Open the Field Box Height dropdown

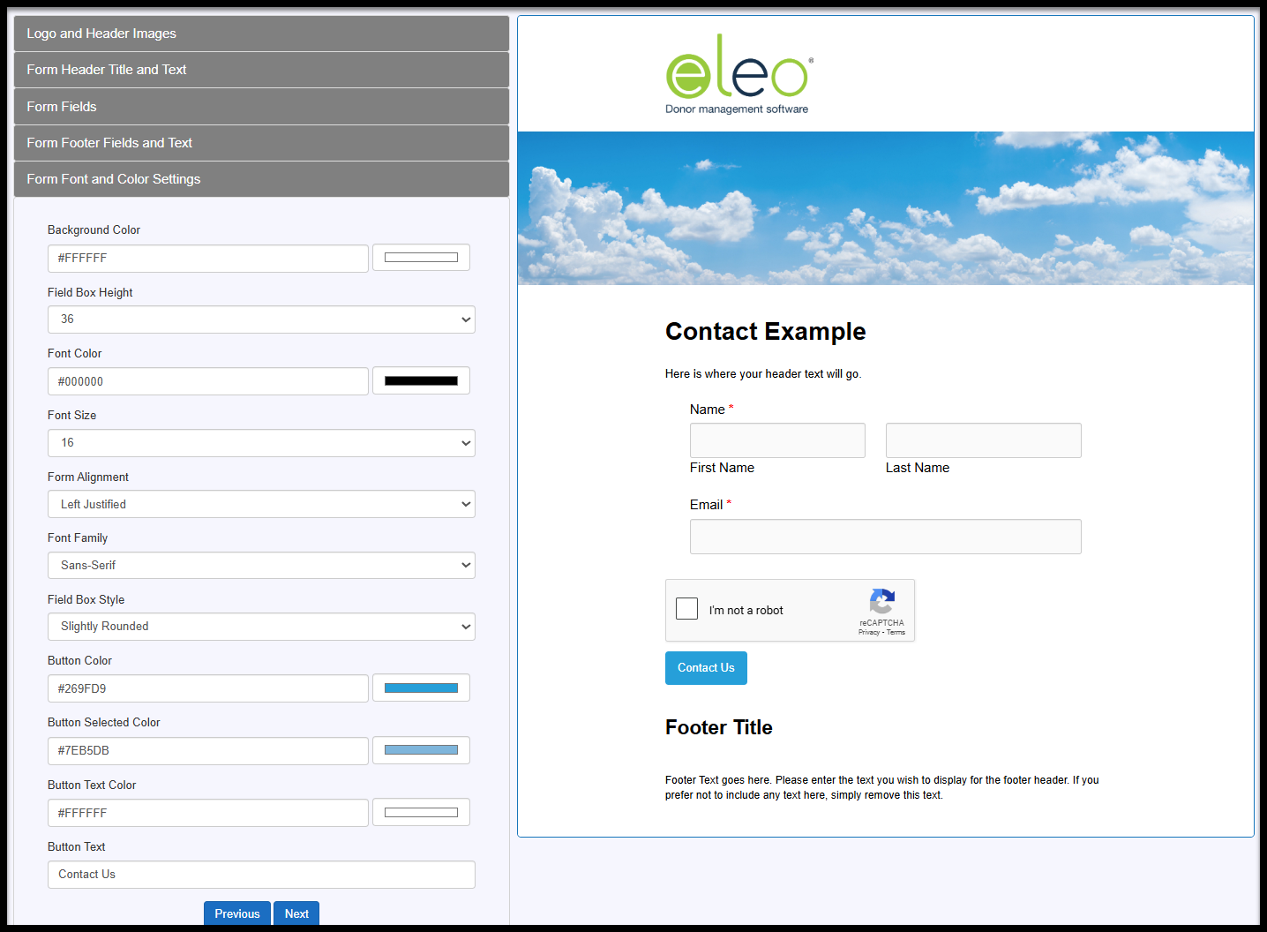[x=261, y=319]
